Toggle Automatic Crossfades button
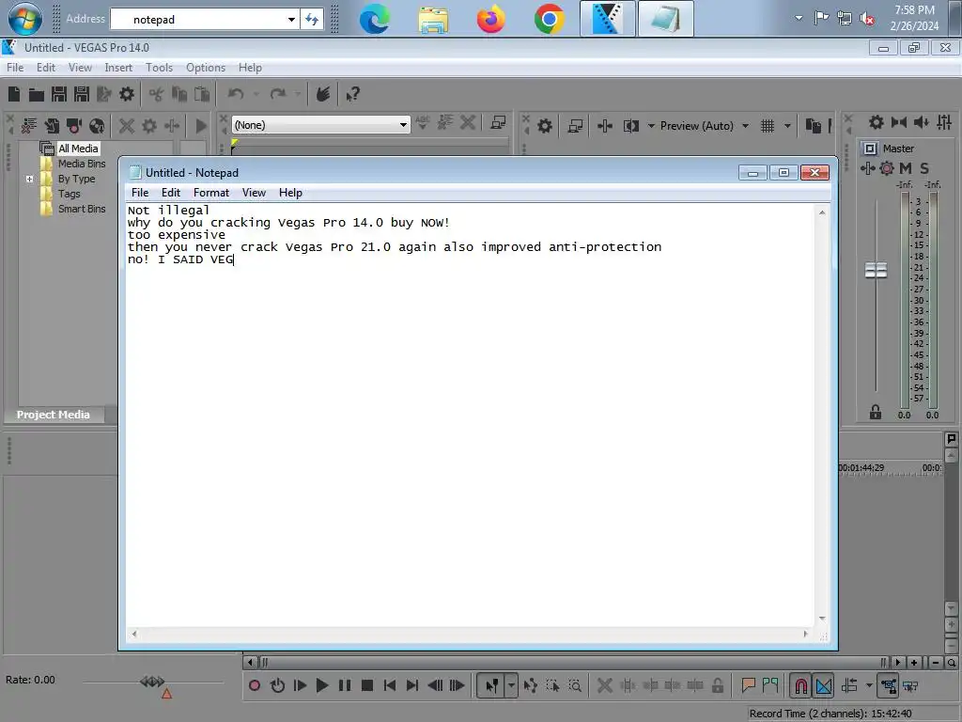 point(824,685)
